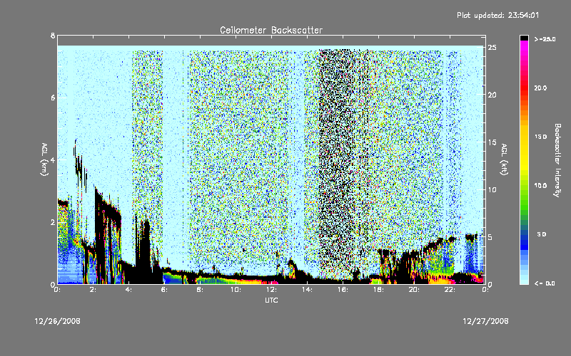Click the '14:' tick on the UTC axis
The width and height of the screenshot is (571, 356).
pos(308,290)
